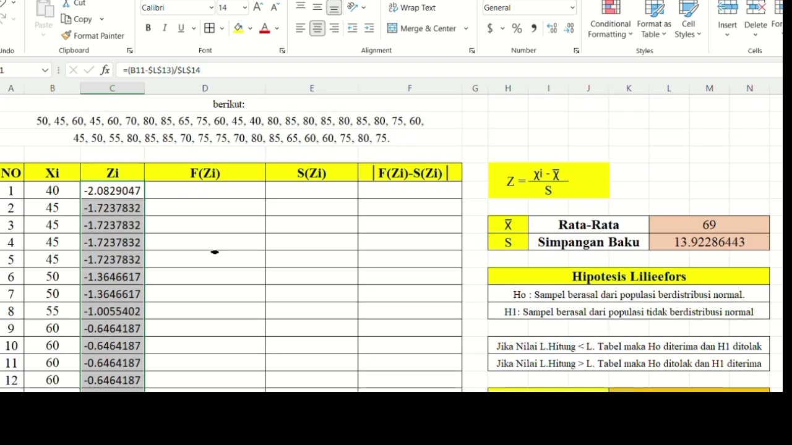Viewport: 792px width, 445px height.
Task: Click Delete cells button
Action: pyautogui.click(x=755, y=20)
